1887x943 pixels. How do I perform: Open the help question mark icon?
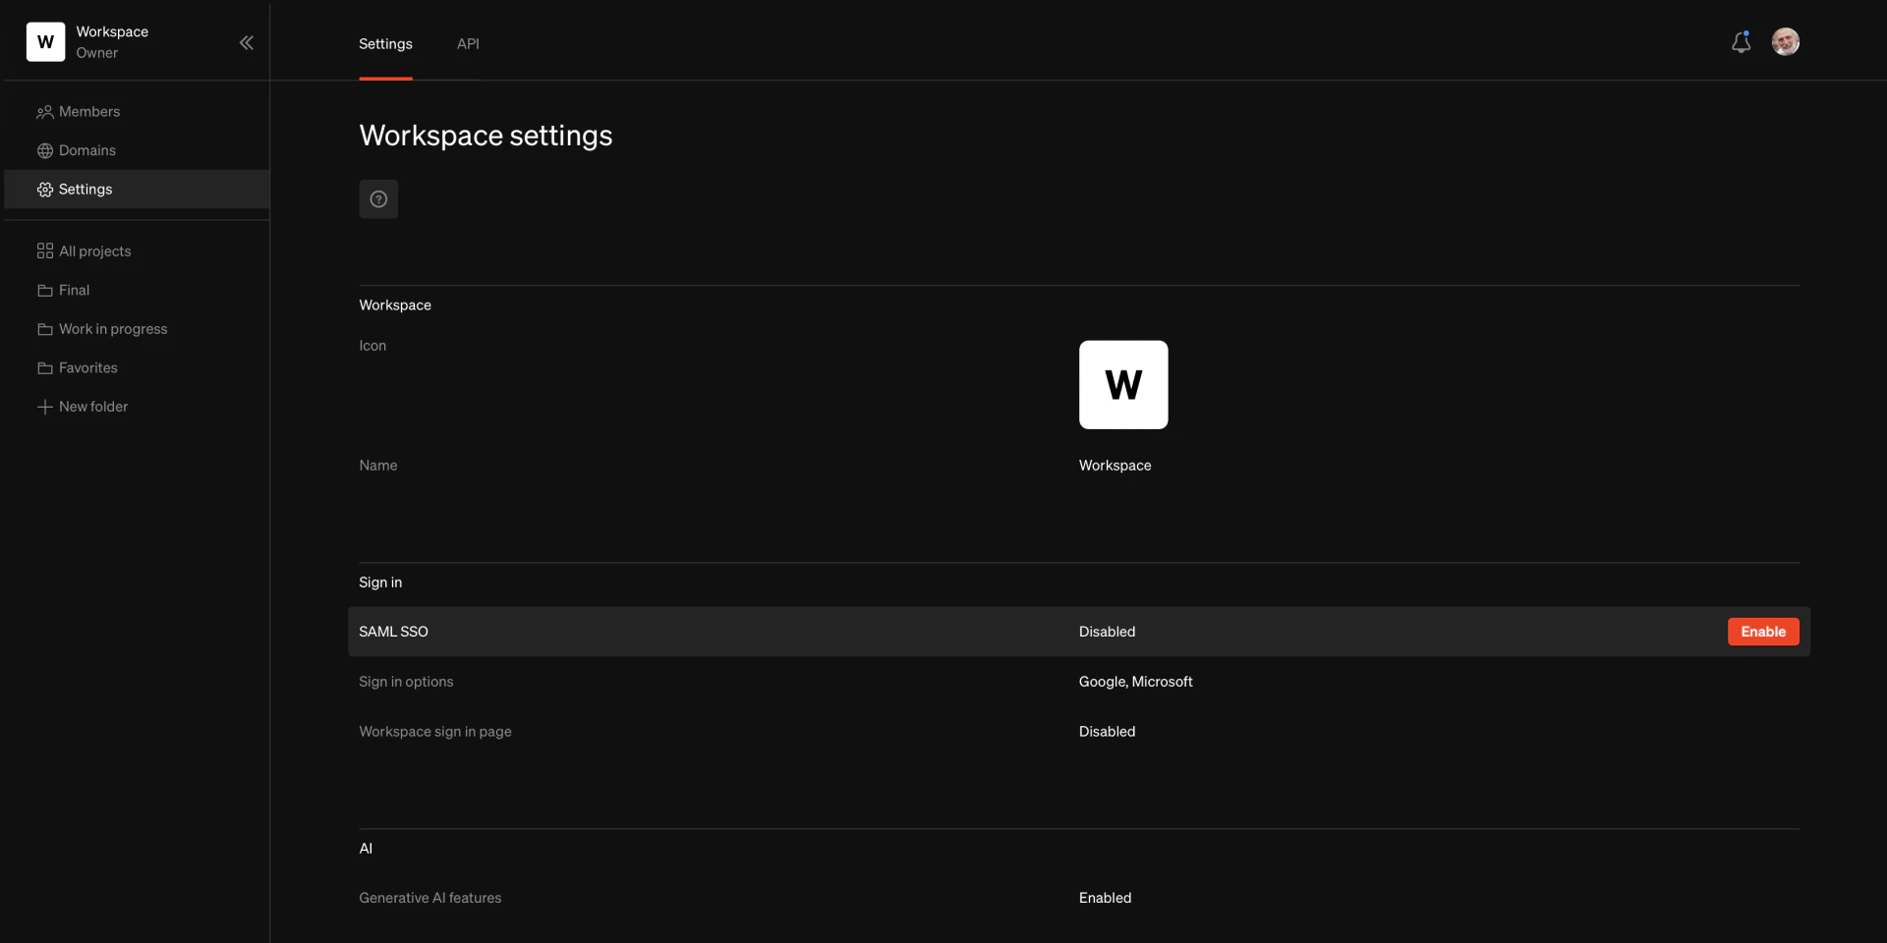[x=378, y=198]
